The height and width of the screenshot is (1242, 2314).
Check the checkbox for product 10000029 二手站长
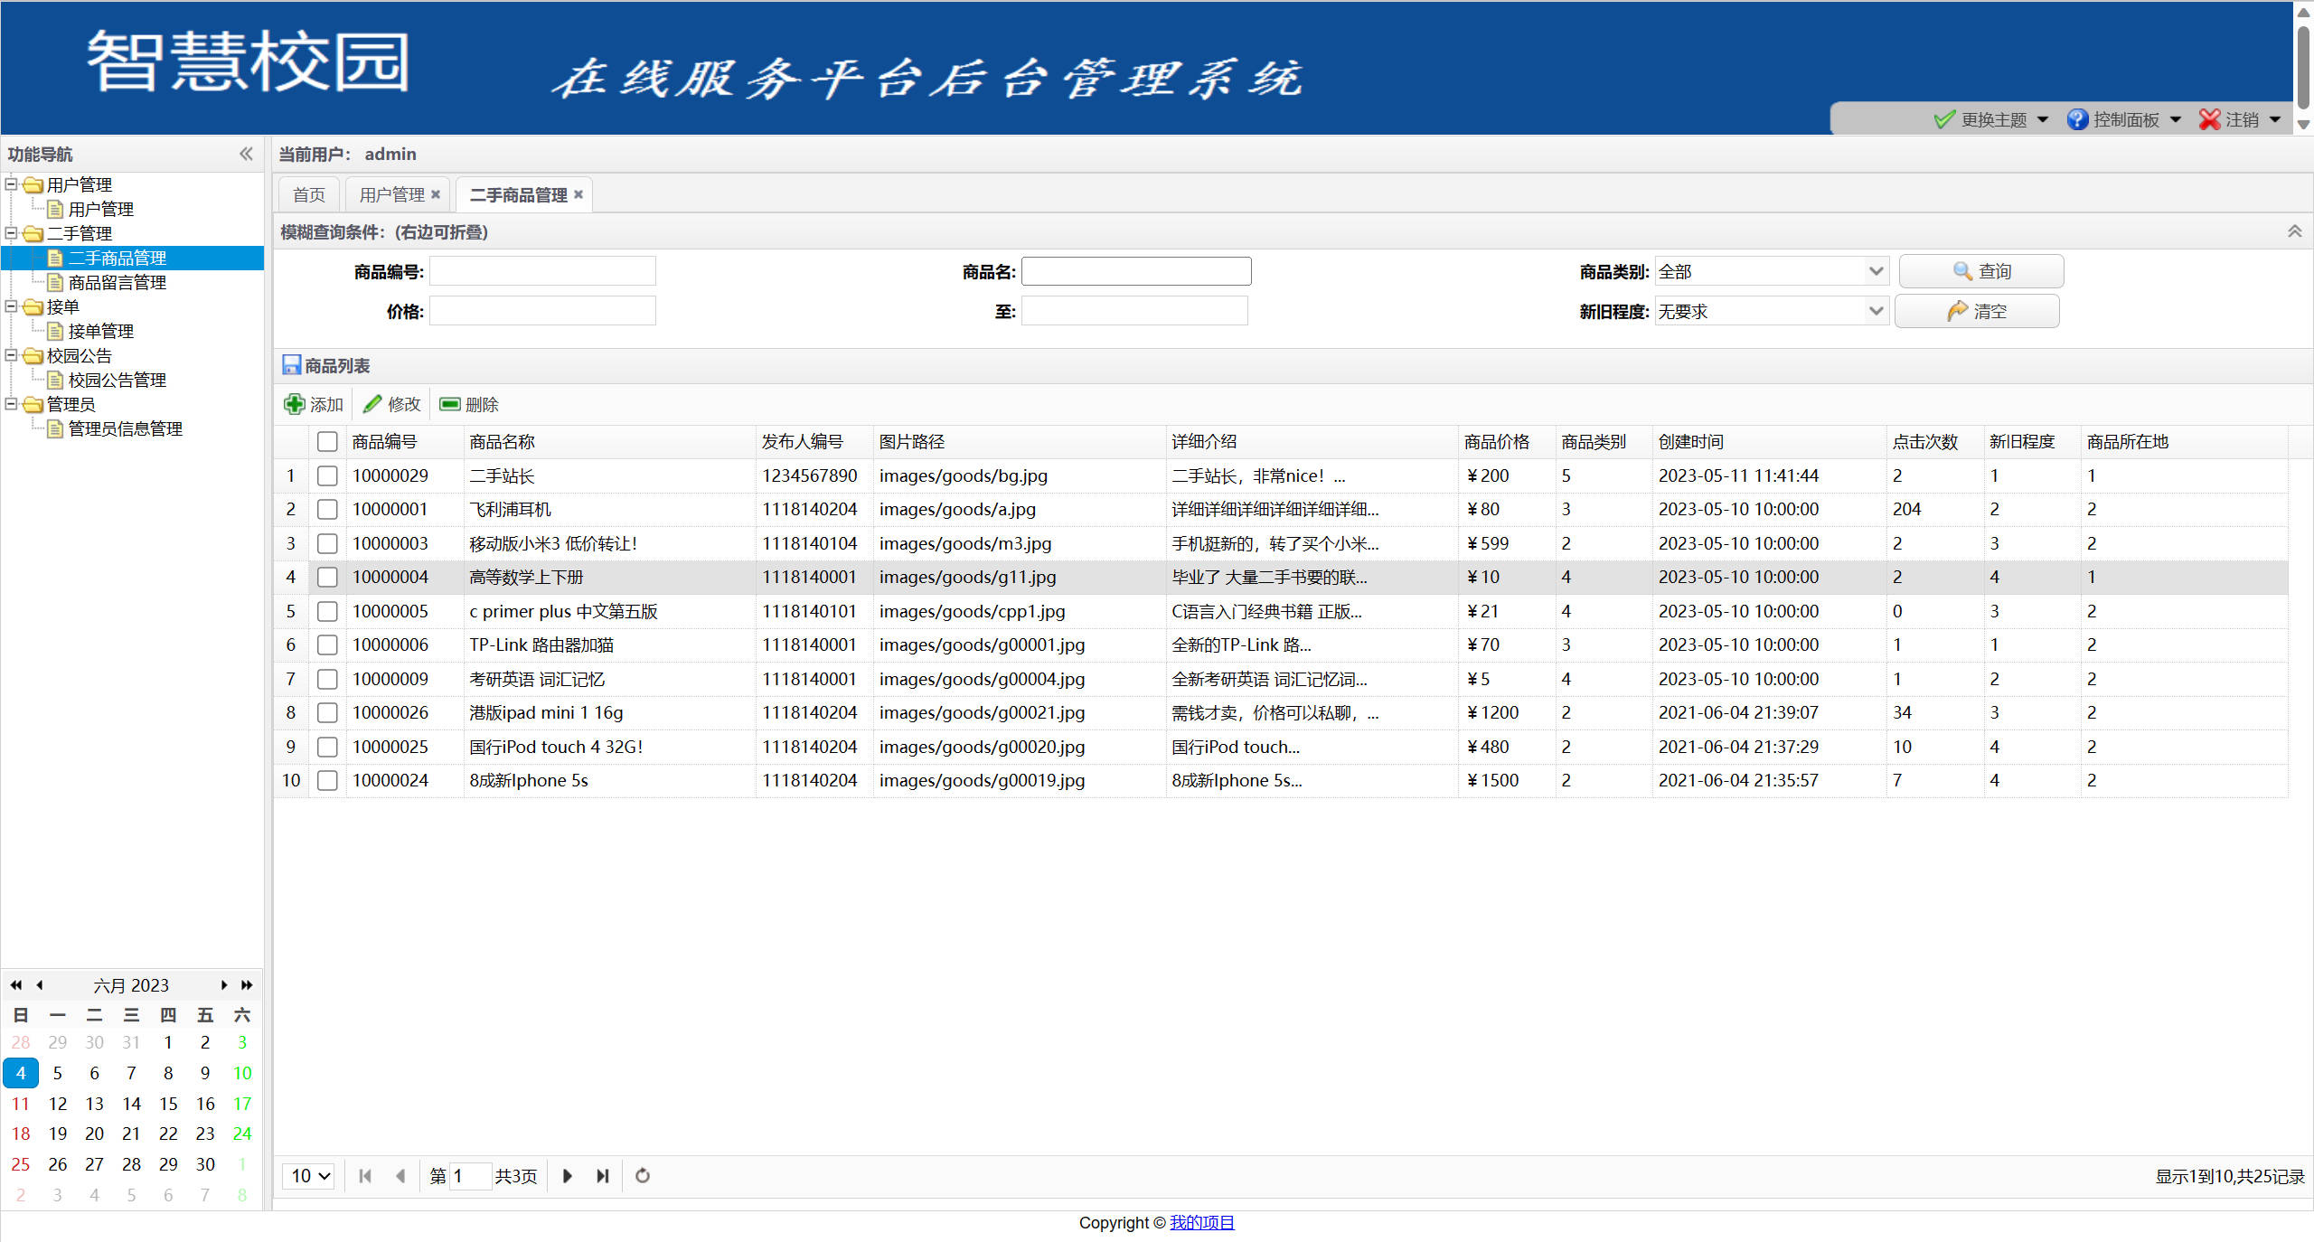click(x=327, y=475)
